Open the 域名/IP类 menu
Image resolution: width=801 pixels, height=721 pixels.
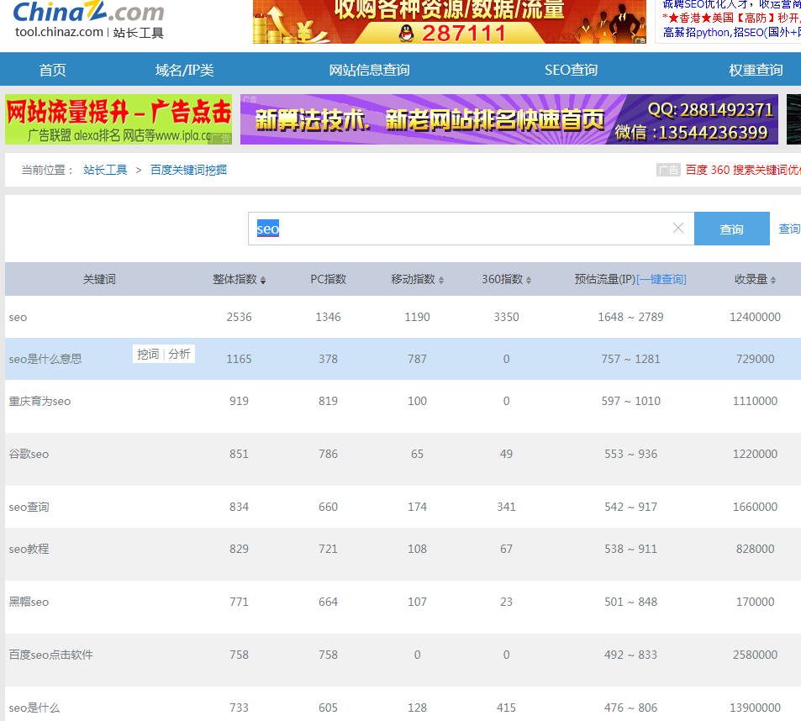(x=184, y=70)
